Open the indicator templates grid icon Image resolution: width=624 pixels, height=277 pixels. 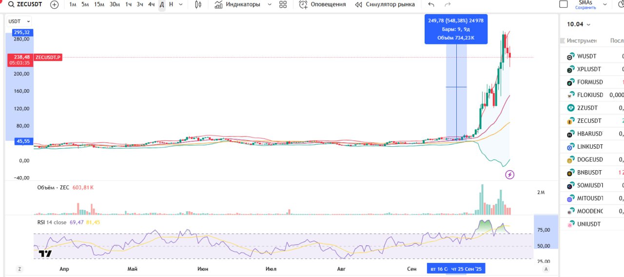283,4
